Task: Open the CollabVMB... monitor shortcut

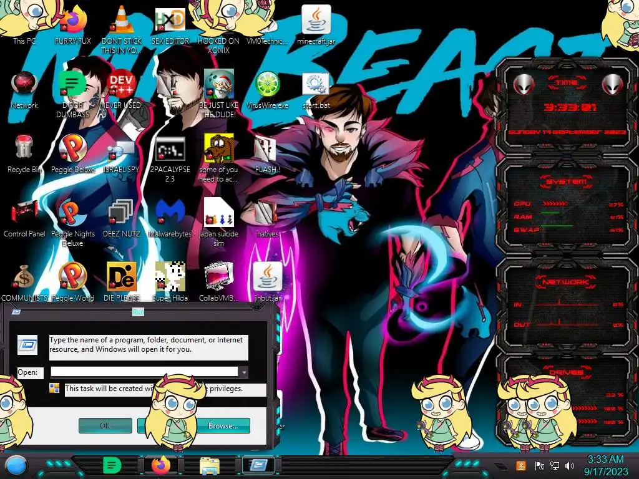Action: pyautogui.click(x=219, y=283)
